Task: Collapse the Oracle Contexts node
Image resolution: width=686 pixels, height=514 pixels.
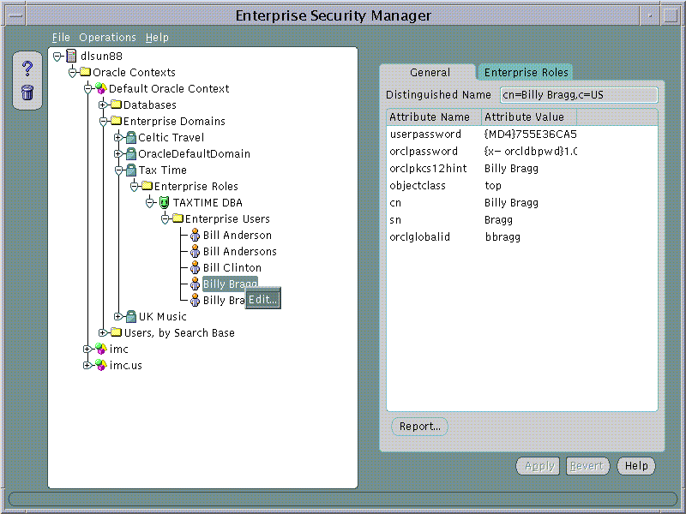Action: [73, 73]
